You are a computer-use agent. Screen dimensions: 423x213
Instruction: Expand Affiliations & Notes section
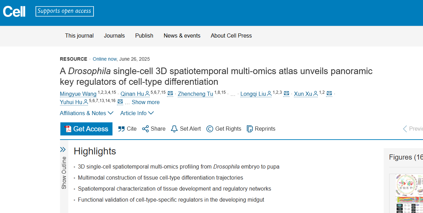[x=87, y=113]
